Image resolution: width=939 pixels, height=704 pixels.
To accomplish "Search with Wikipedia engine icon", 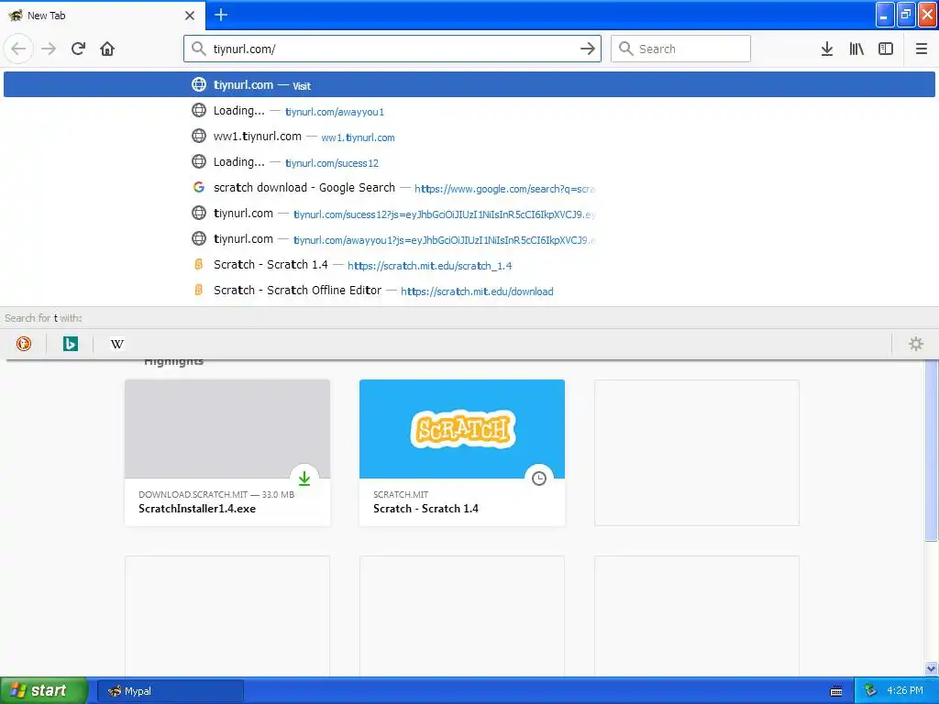I will pos(117,344).
